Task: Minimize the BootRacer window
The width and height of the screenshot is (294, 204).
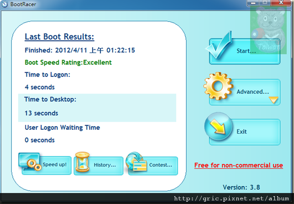Action: [x=253, y=3]
